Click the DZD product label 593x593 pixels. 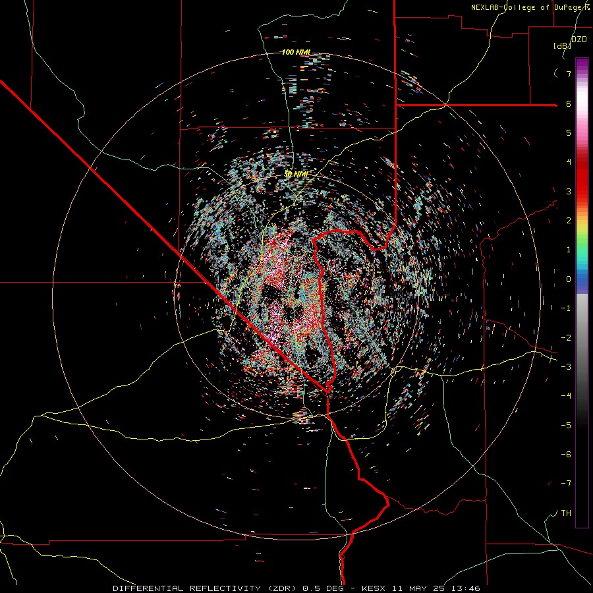pos(579,39)
